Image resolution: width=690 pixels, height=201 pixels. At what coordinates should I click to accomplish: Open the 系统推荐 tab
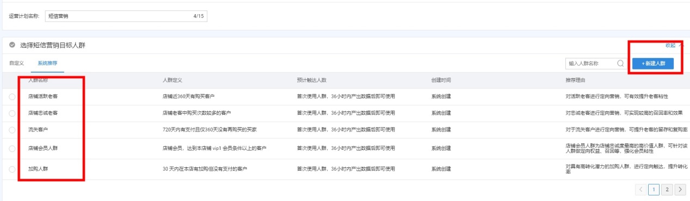pyautogui.click(x=48, y=64)
